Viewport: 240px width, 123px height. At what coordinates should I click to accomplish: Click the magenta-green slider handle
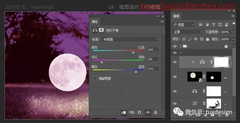point(102,62)
